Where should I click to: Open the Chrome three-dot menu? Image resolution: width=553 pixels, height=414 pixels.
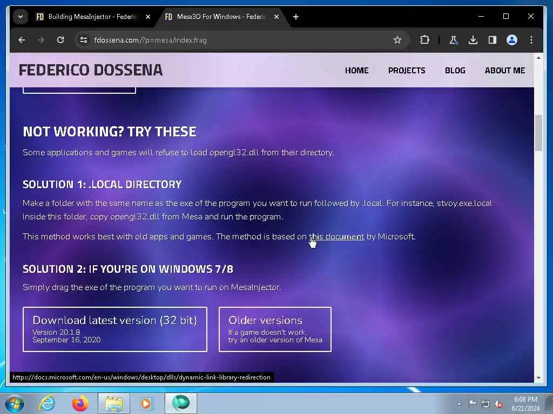(x=531, y=40)
